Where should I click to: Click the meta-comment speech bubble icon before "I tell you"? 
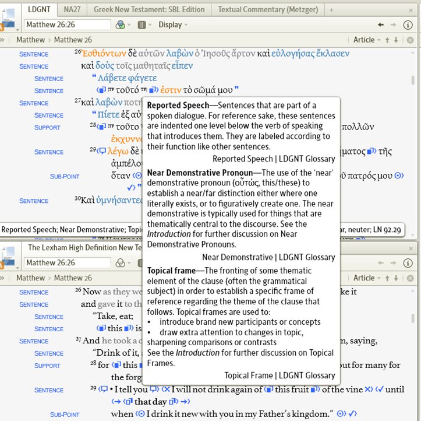coord(103,390)
